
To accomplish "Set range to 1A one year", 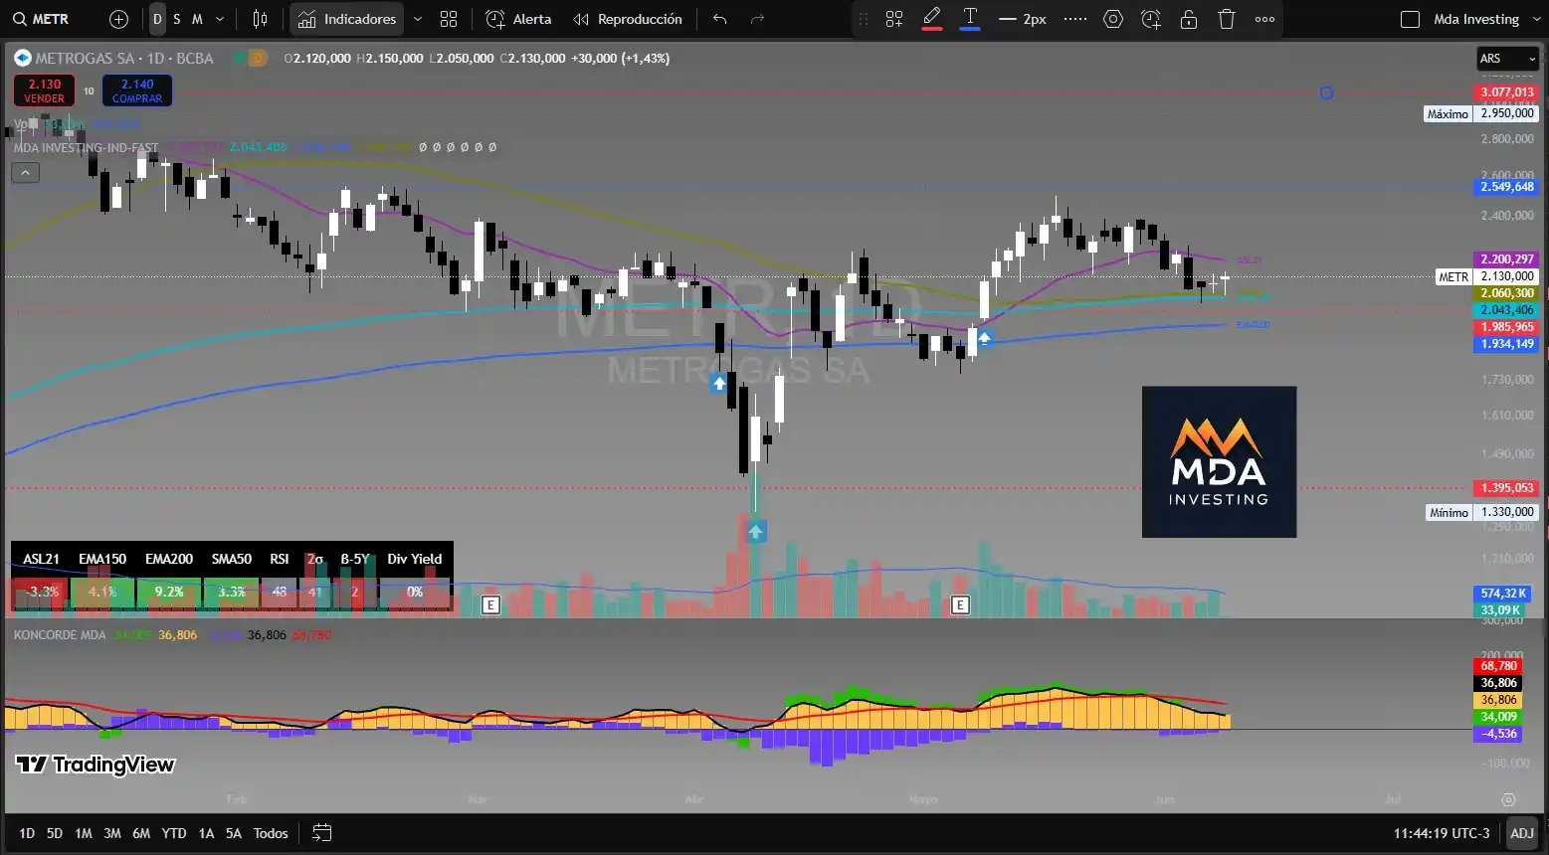I will point(206,833).
